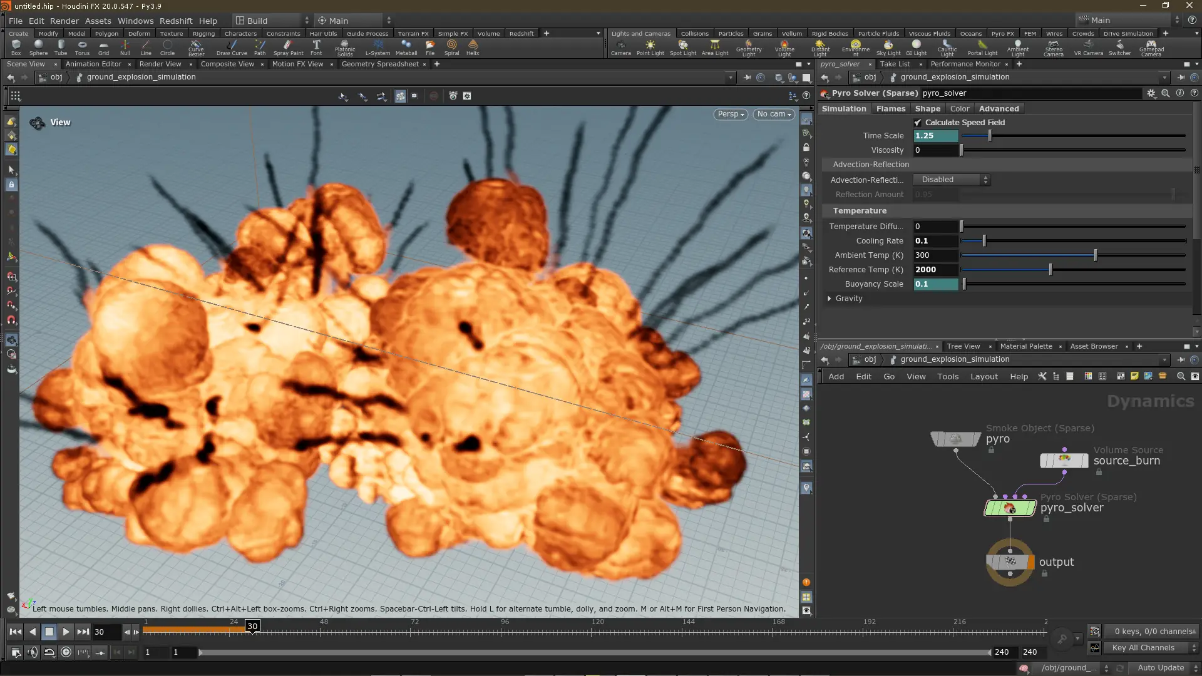Expand the Gravity parameter section
The image size is (1202, 676).
pos(830,299)
